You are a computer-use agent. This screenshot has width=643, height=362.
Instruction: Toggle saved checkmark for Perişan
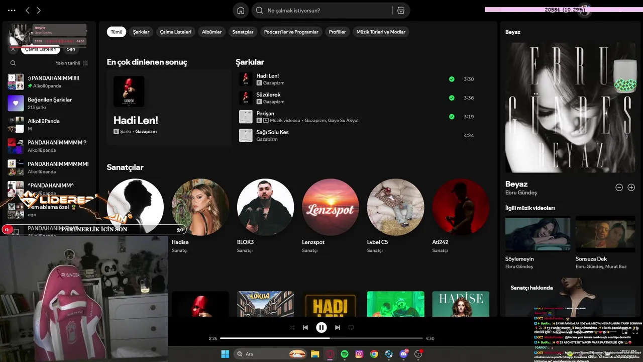coord(452,117)
